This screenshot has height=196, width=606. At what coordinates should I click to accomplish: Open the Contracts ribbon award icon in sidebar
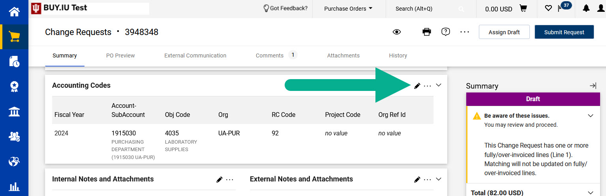(x=14, y=87)
